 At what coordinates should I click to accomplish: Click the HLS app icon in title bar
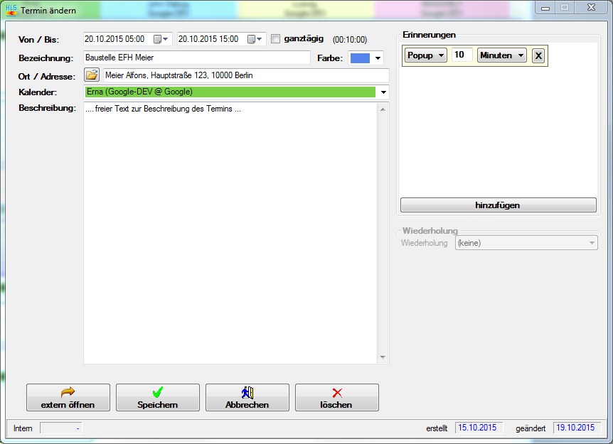pos(11,10)
